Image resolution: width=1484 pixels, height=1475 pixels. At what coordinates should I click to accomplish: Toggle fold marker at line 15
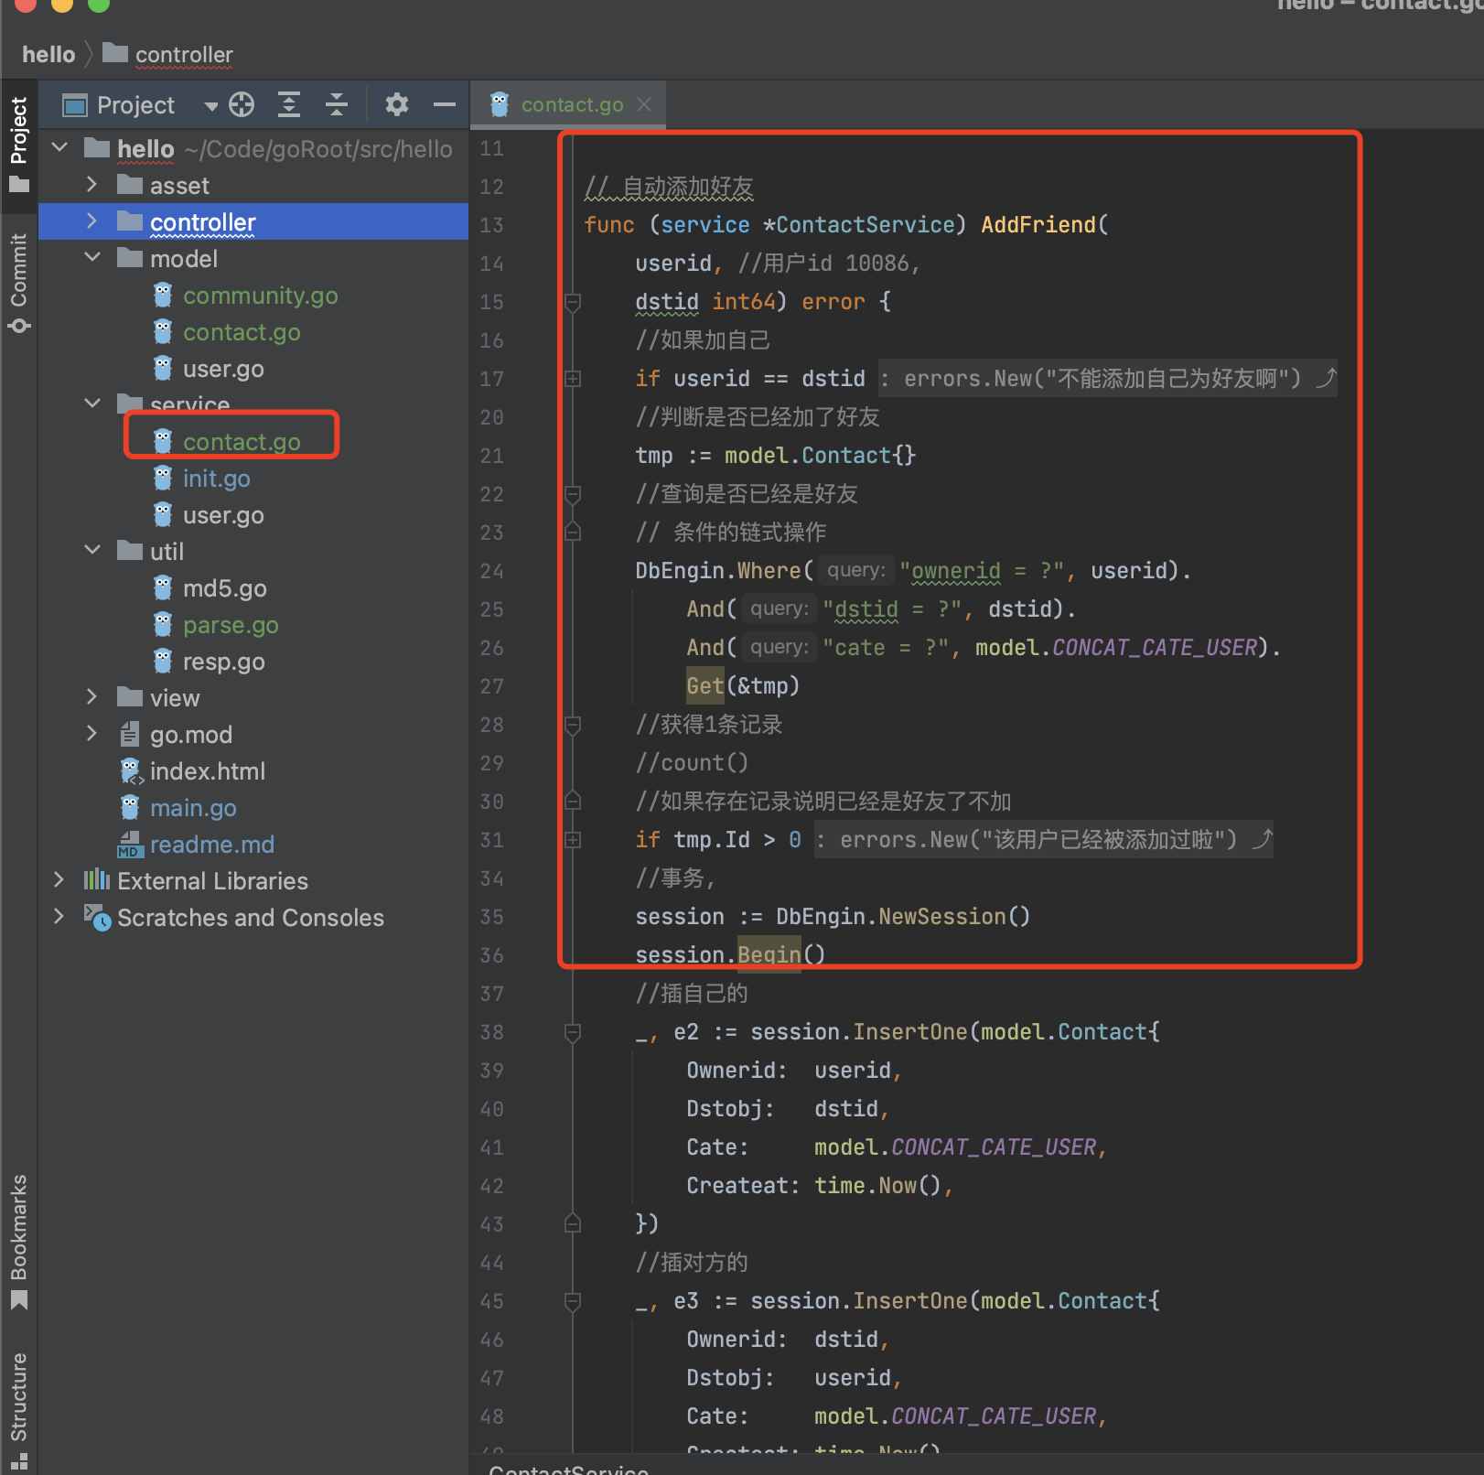tap(573, 302)
